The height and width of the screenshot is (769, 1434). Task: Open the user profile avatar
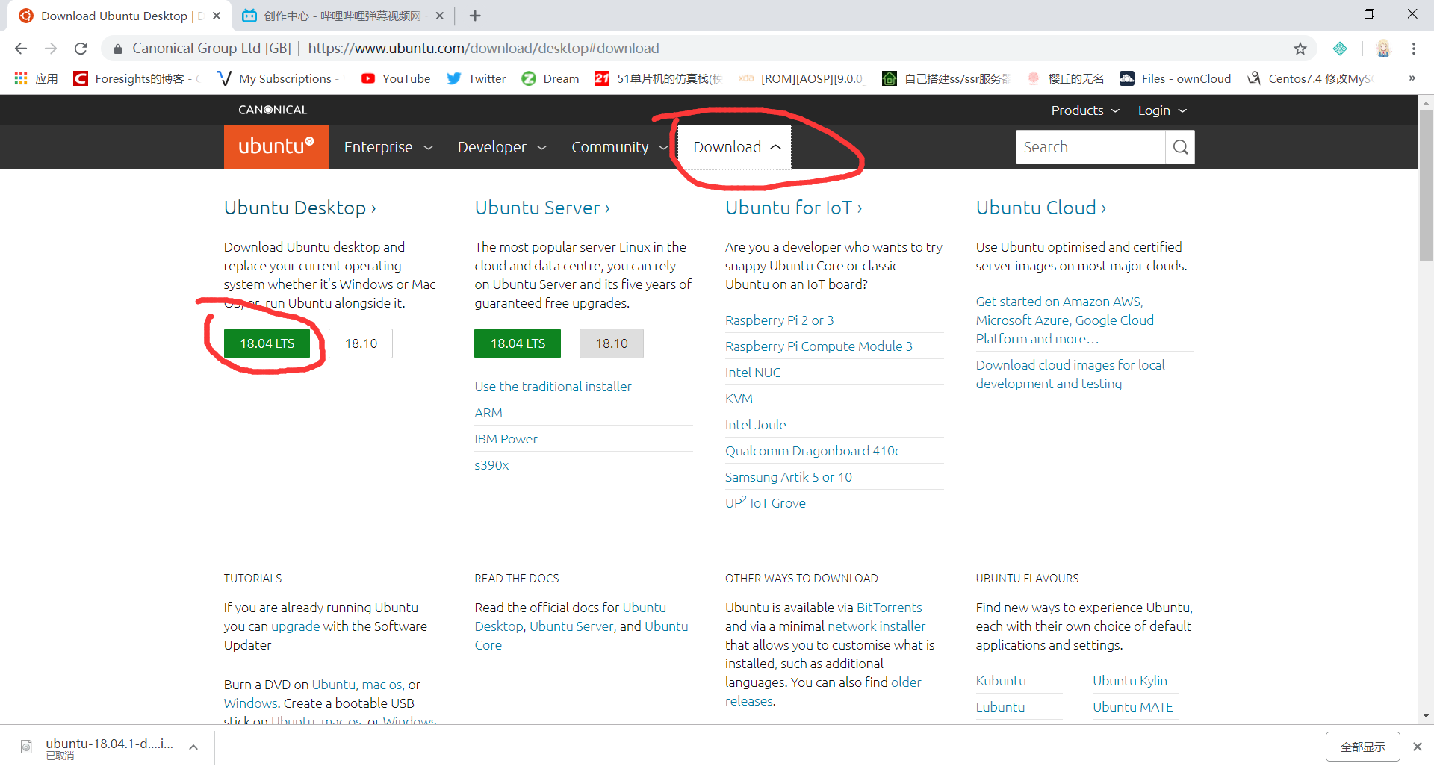pyautogui.click(x=1384, y=49)
